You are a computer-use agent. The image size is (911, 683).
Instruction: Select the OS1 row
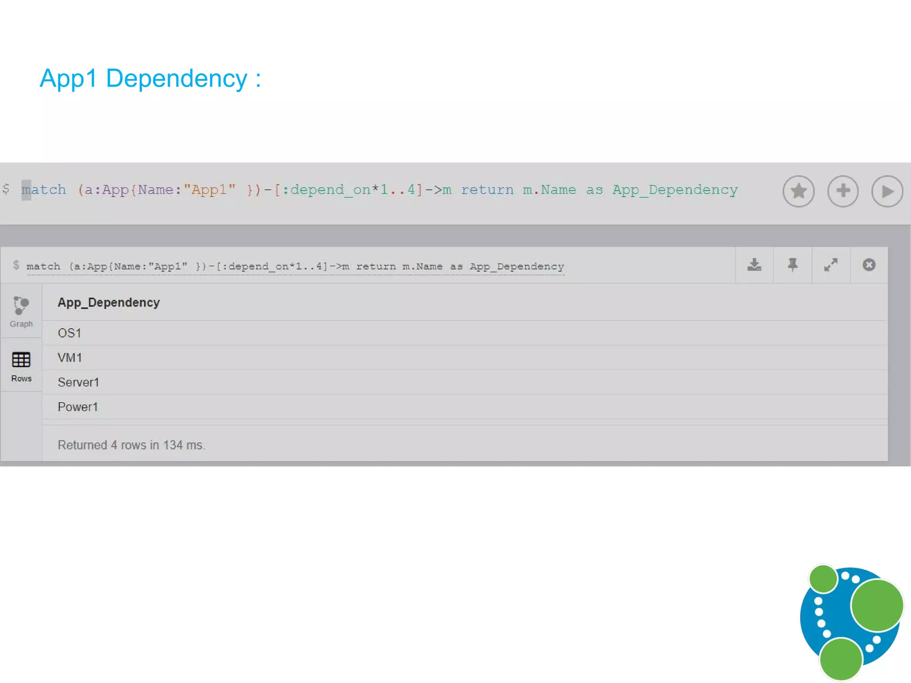464,333
